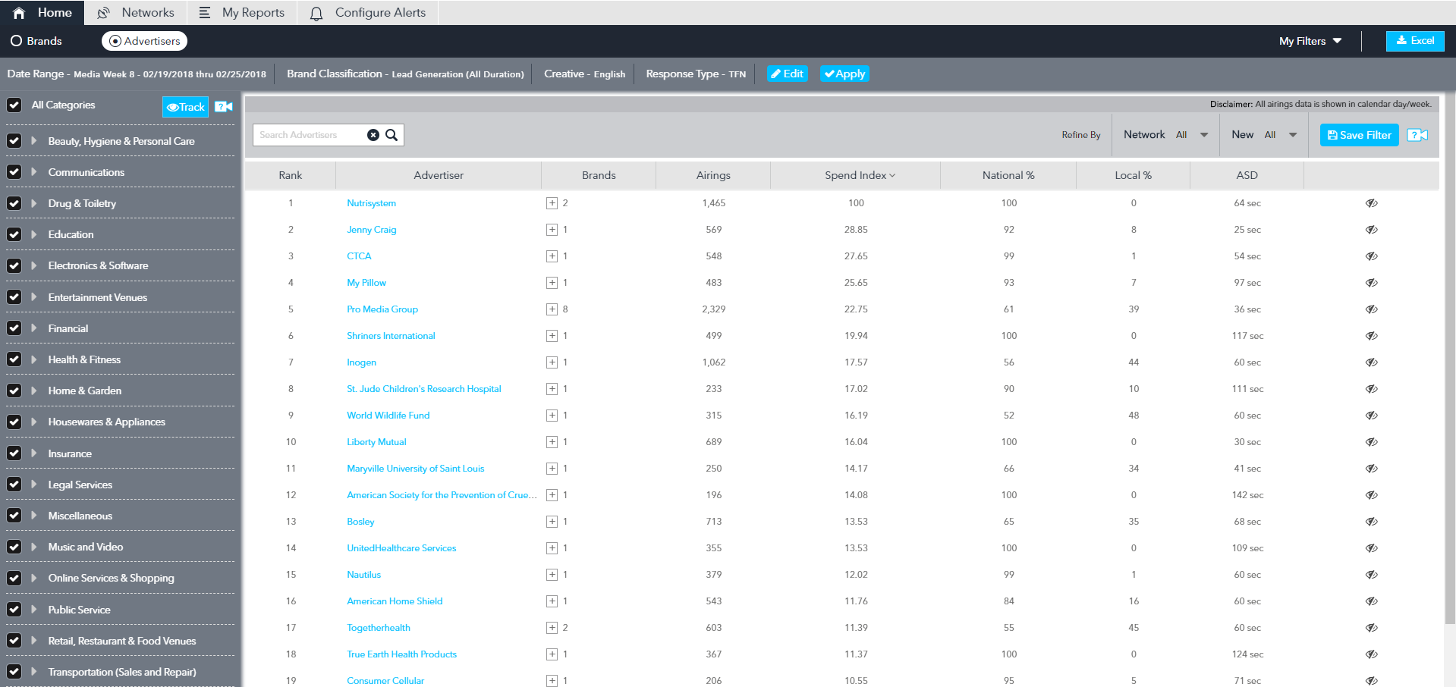Open the World Wildlife Fund link
Image resolution: width=1456 pixels, height=687 pixels.
388,416
